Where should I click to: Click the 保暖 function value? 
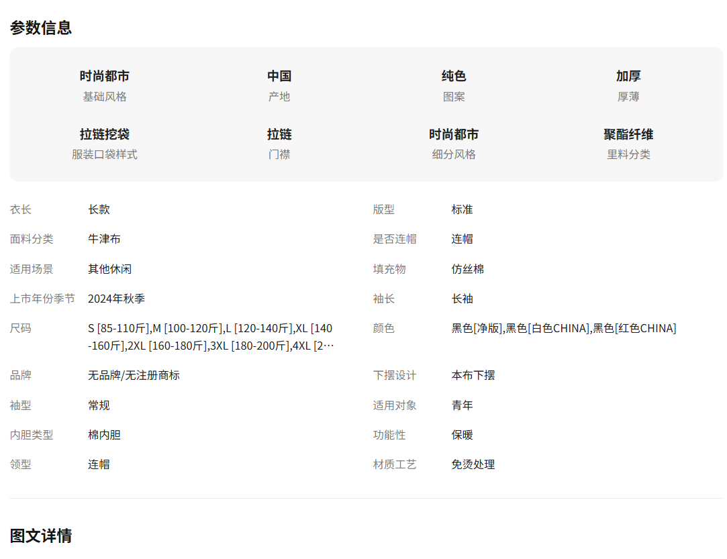click(x=462, y=435)
